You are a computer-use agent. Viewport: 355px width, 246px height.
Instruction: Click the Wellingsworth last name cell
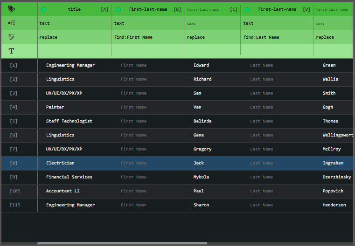click(x=337, y=135)
